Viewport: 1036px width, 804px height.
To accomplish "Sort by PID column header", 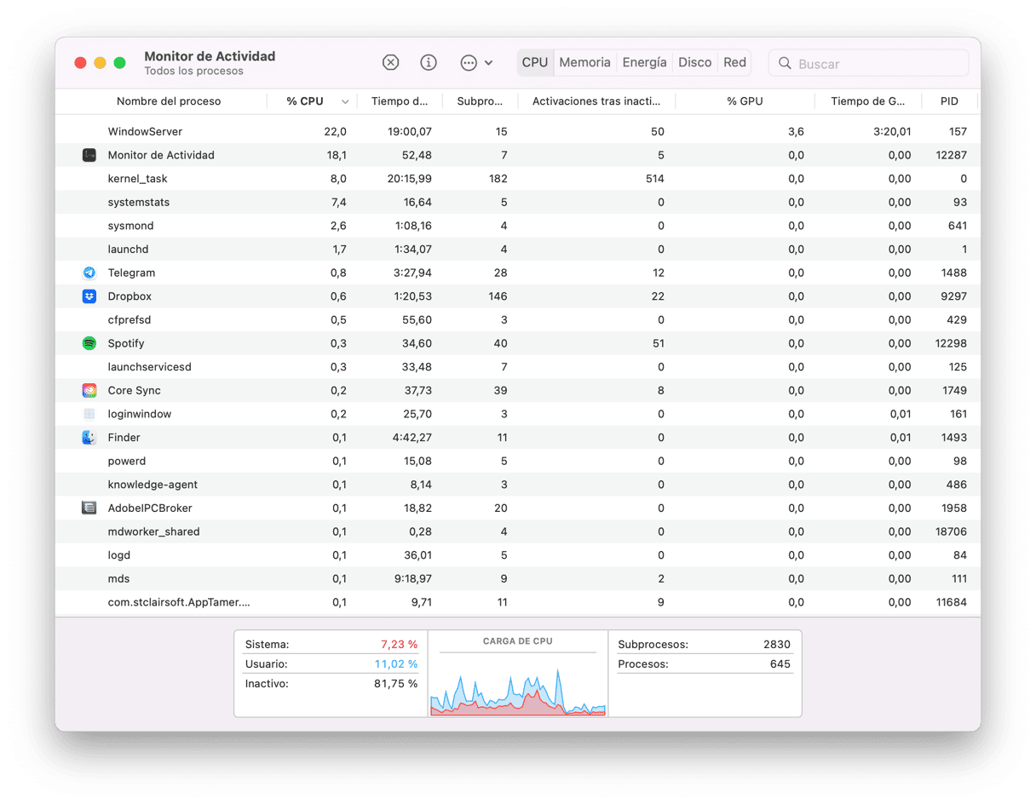I will coord(949,101).
